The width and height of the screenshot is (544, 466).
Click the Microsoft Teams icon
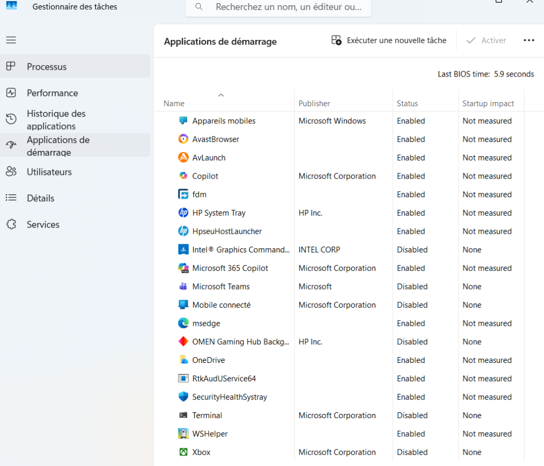tap(183, 286)
